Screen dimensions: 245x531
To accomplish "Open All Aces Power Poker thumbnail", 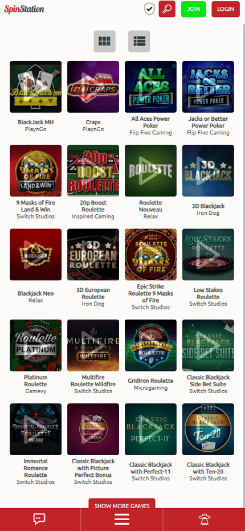I will tap(151, 87).
